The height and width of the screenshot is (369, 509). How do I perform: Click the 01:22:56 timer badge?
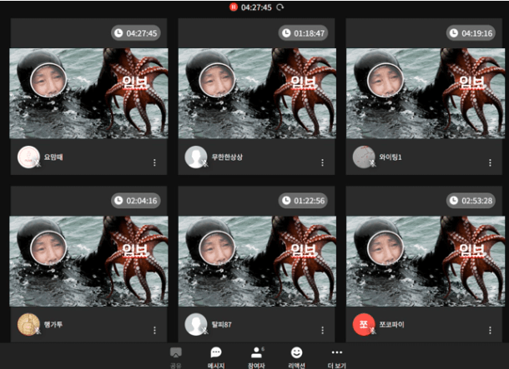(x=303, y=201)
